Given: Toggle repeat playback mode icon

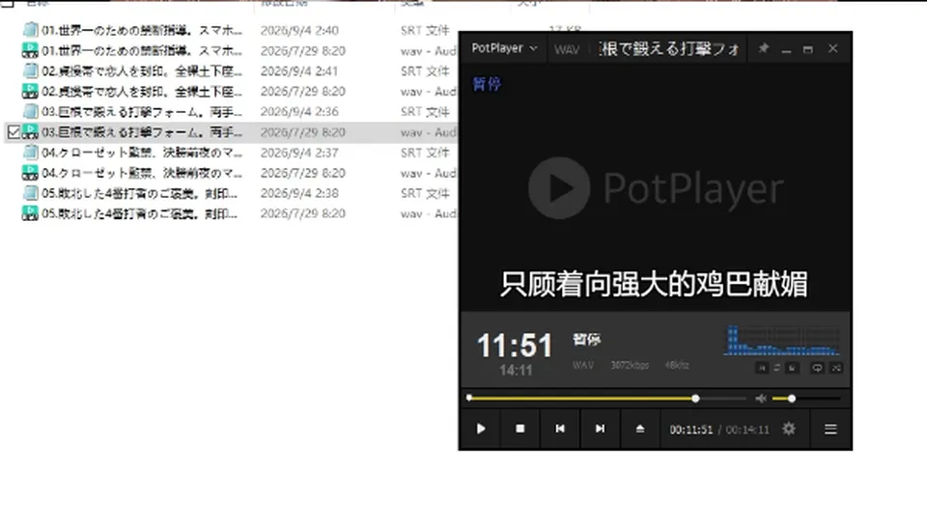Looking at the screenshot, I should point(817,368).
